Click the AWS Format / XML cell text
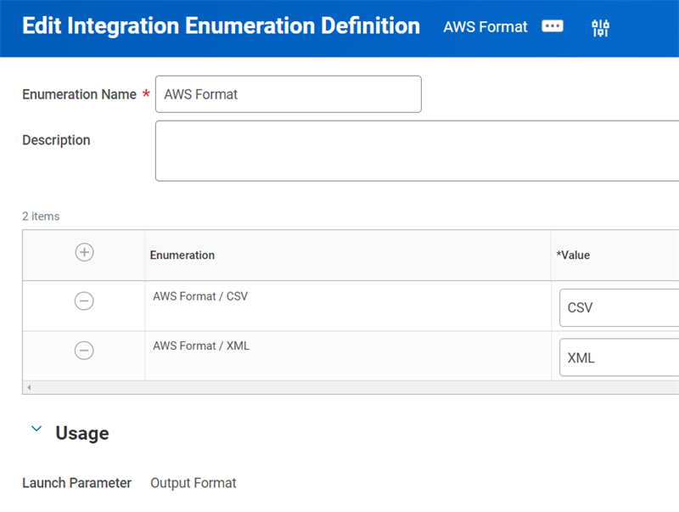Viewport: 679px width, 512px height. point(201,346)
